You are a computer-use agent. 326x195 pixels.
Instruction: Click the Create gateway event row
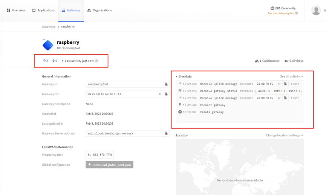click(x=240, y=112)
